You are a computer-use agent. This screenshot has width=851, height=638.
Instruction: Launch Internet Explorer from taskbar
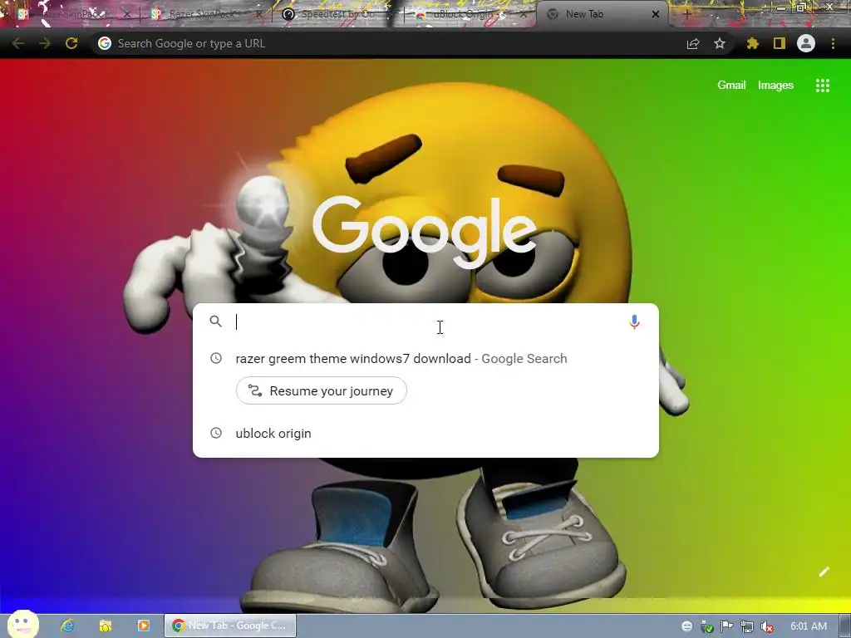pos(67,626)
